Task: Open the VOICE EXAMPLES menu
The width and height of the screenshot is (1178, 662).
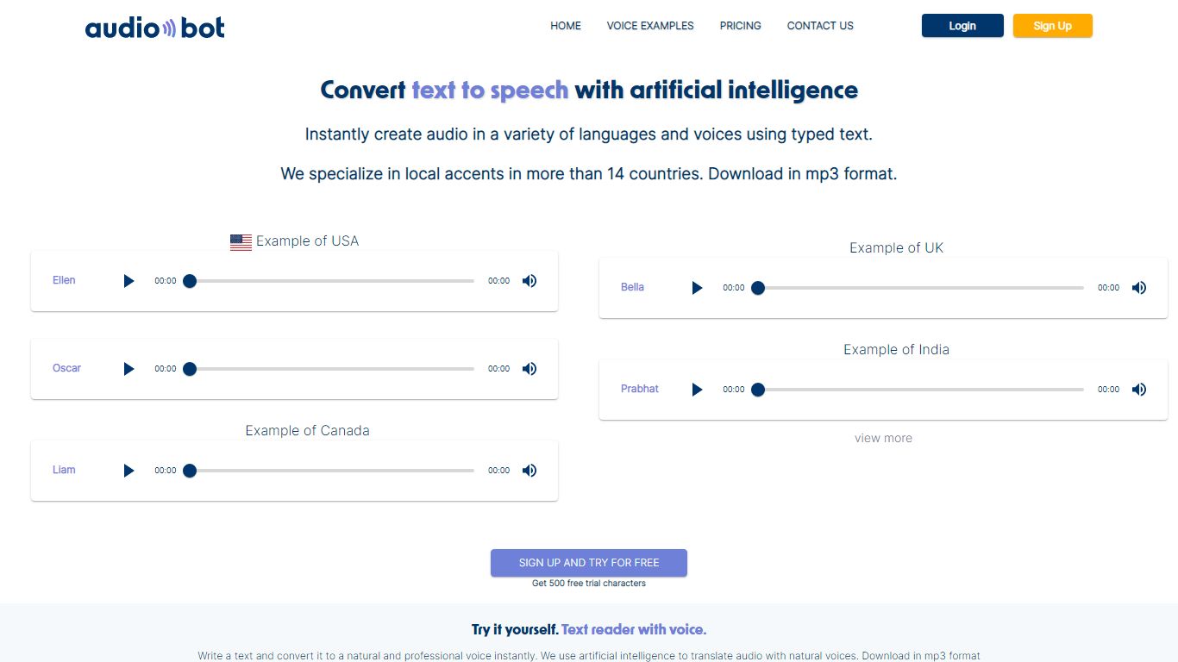Action: (649, 26)
